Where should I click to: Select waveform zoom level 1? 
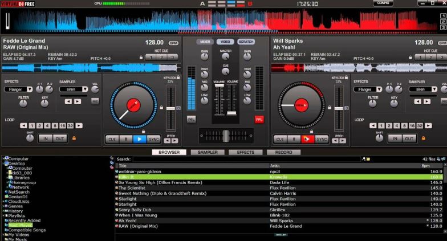[x=444, y=16]
